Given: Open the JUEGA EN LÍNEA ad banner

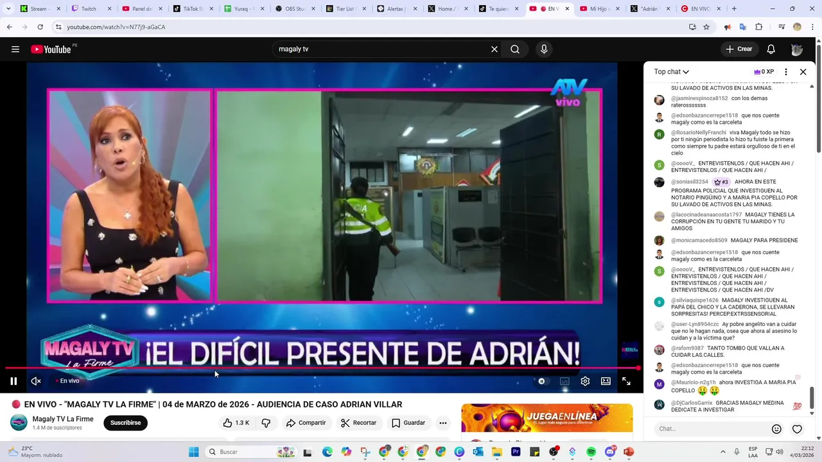Looking at the screenshot, I should pyautogui.click(x=547, y=418).
